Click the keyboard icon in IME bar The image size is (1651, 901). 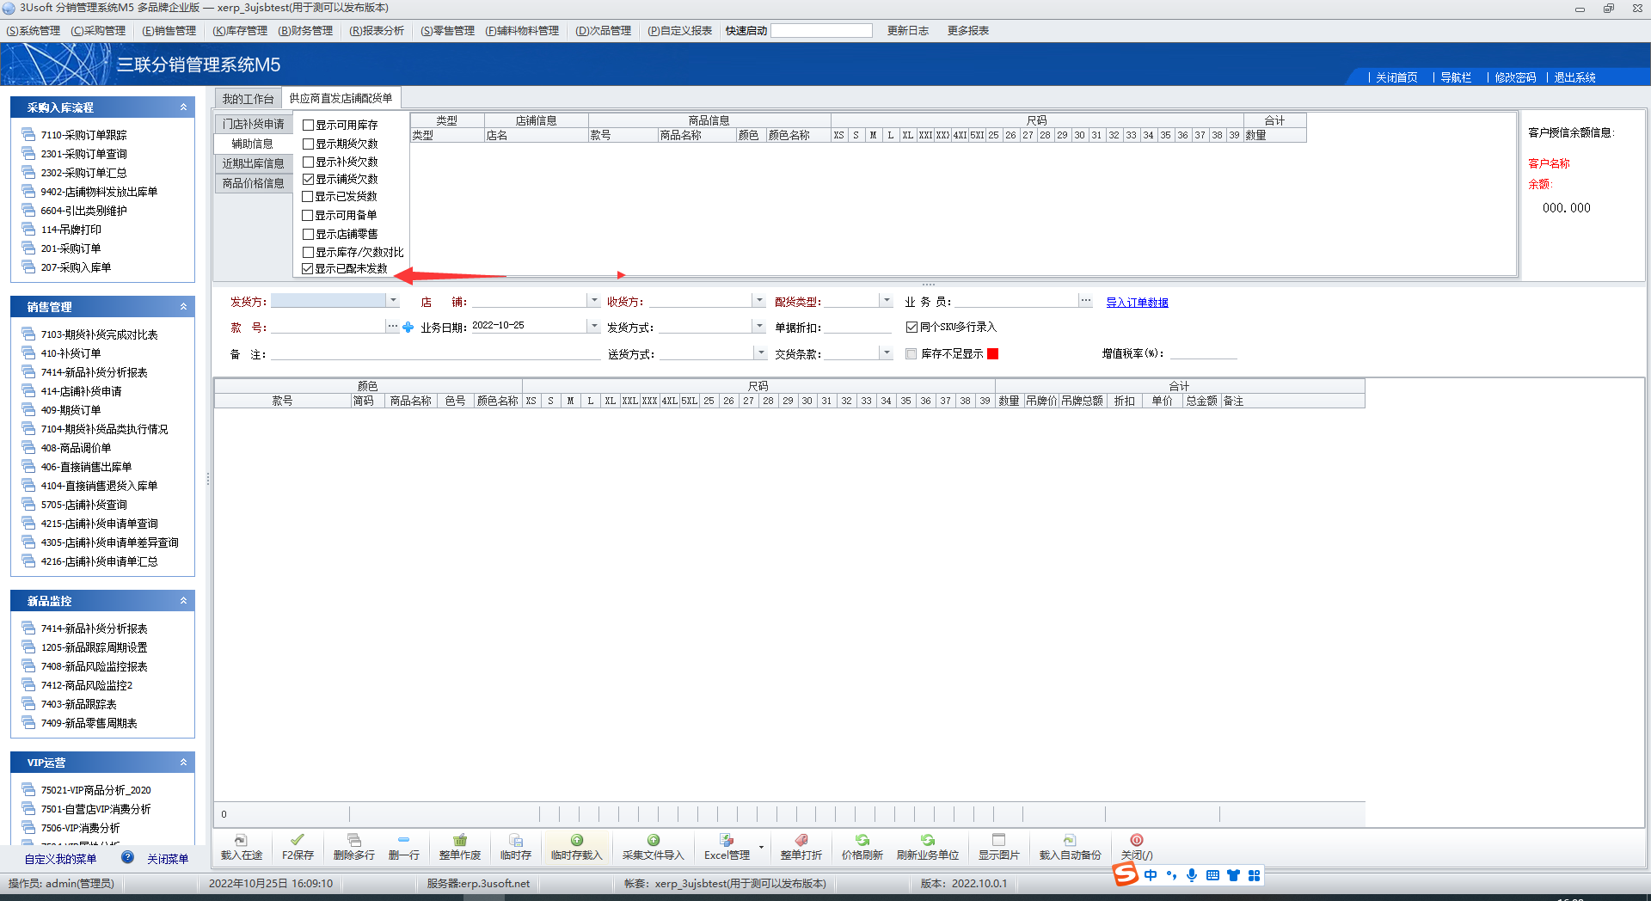(1212, 875)
